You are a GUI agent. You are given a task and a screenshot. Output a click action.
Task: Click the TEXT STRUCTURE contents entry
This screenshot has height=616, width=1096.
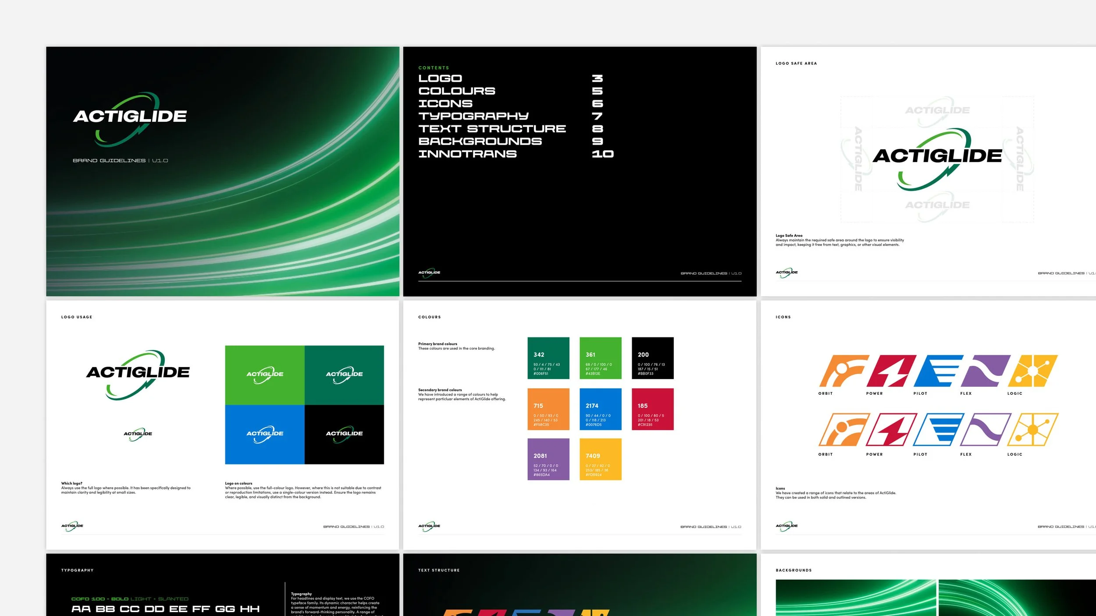pyautogui.click(x=492, y=129)
